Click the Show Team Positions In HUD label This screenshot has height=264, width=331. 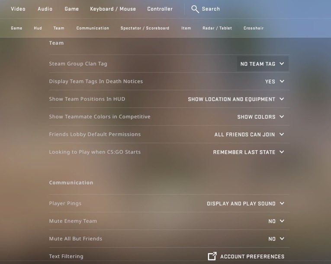pos(87,99)
